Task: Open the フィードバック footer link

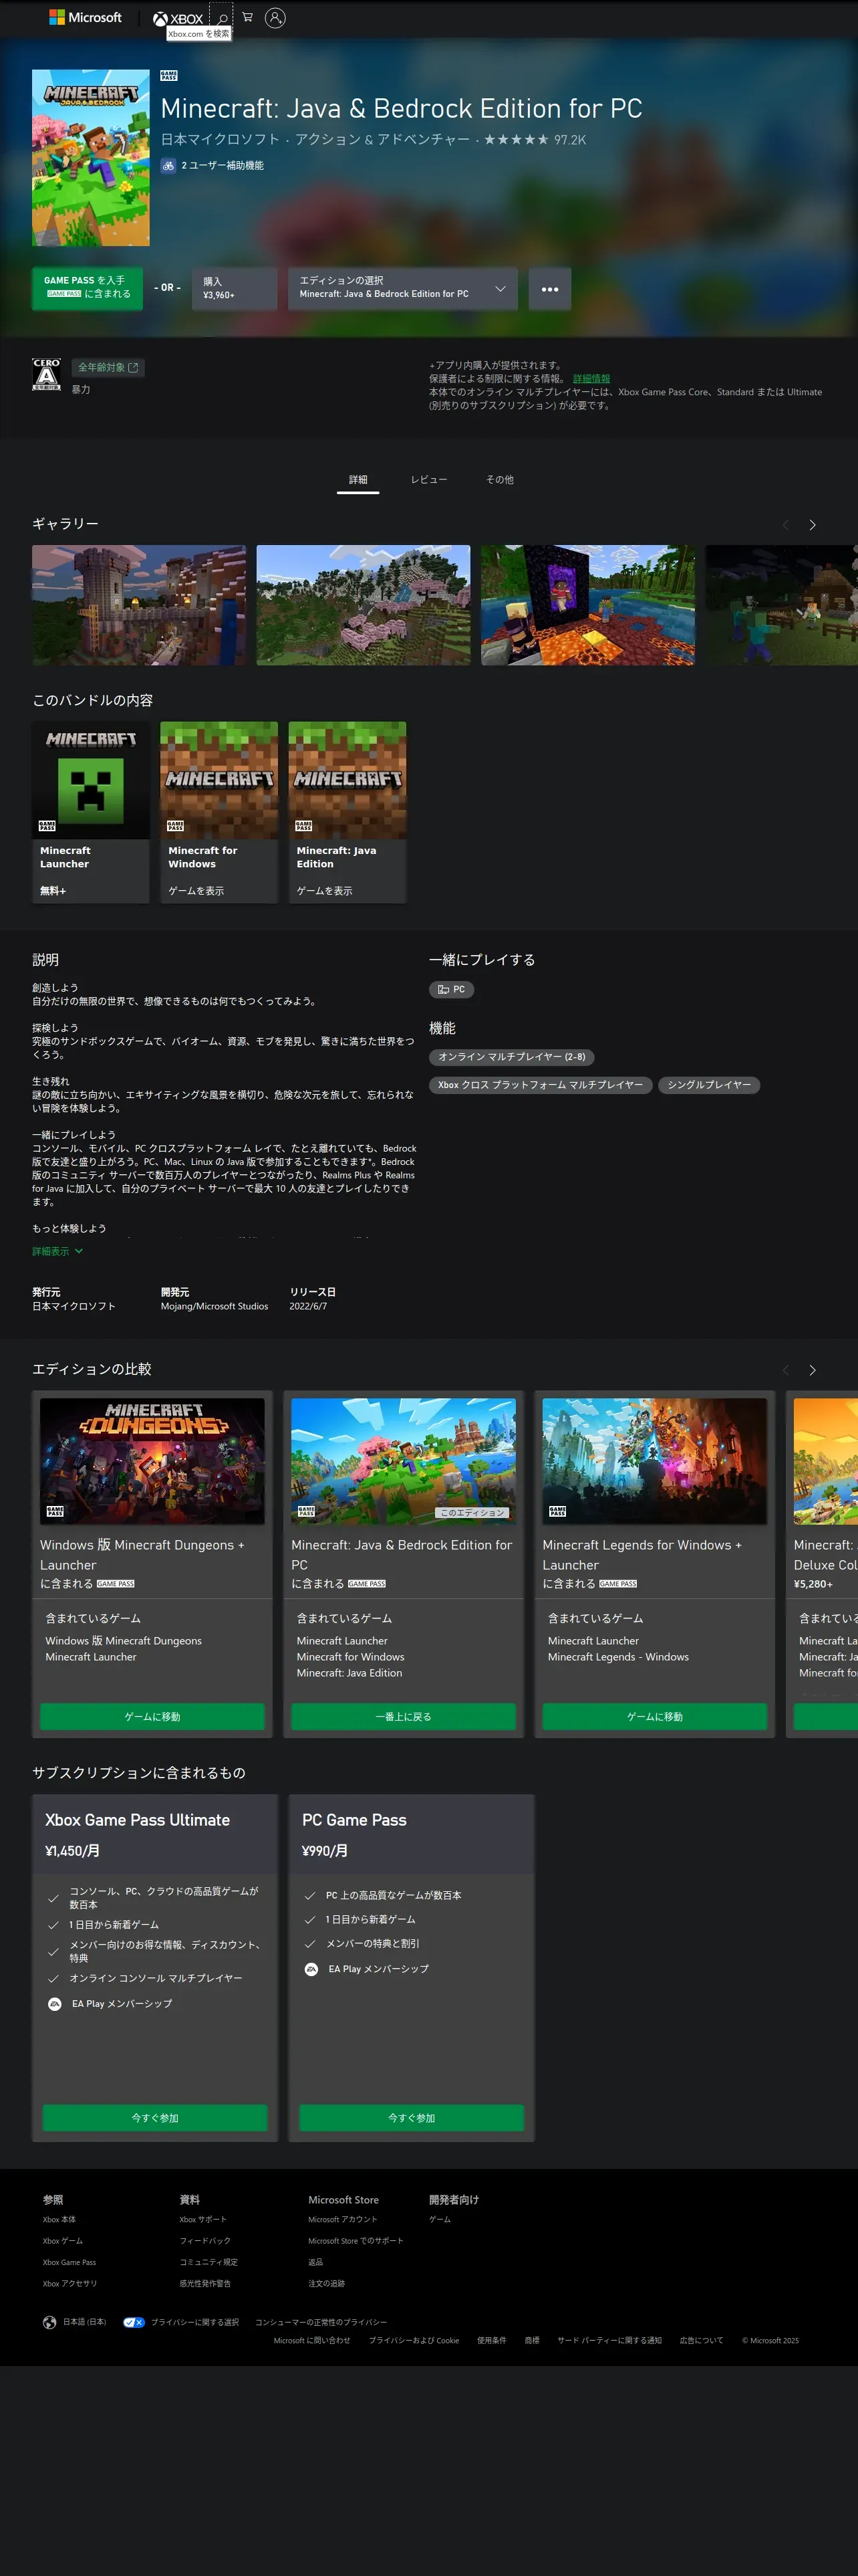Action: pyautogui.click(x=204, y=2240)
